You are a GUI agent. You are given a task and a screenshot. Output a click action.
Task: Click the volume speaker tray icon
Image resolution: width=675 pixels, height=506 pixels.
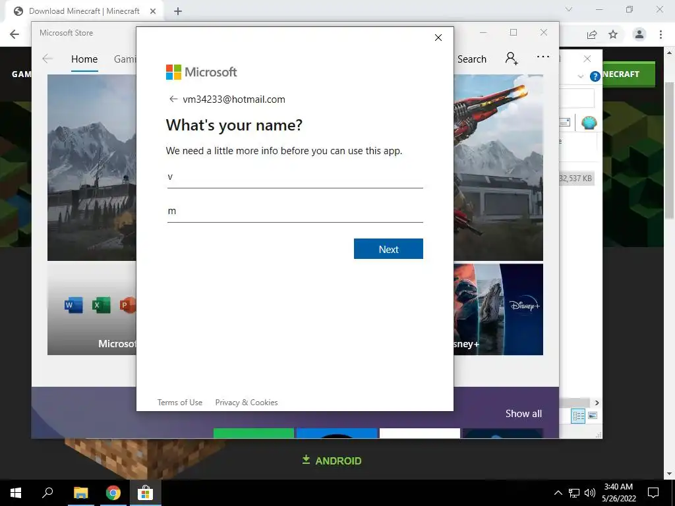590,493
